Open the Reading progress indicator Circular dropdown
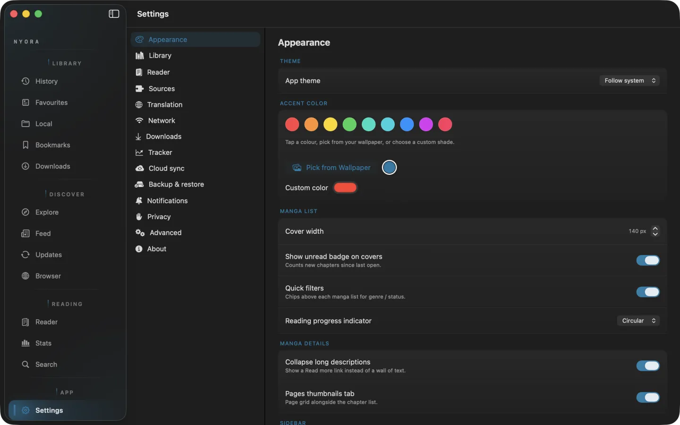The image size is (680, 425). coord(638,321)
